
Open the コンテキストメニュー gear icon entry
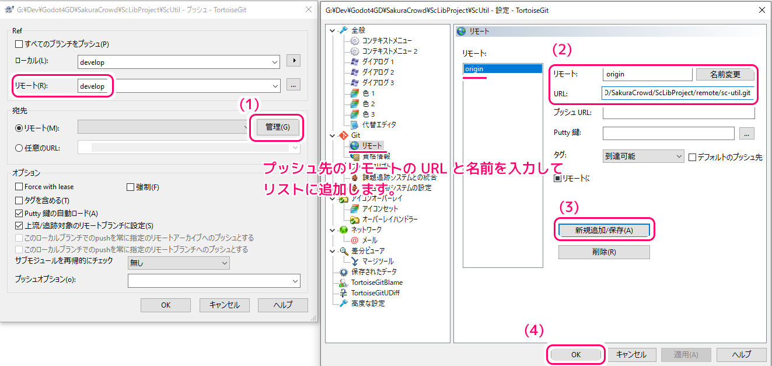[355, 41]
